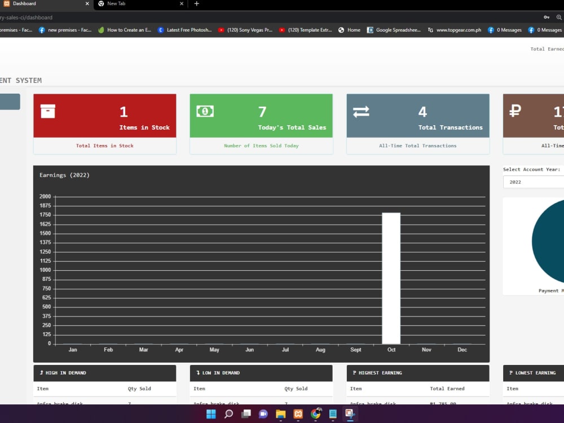Click 'Number of Items Sold Today' caption
This screenshot has width=564, height=423.
261,146
